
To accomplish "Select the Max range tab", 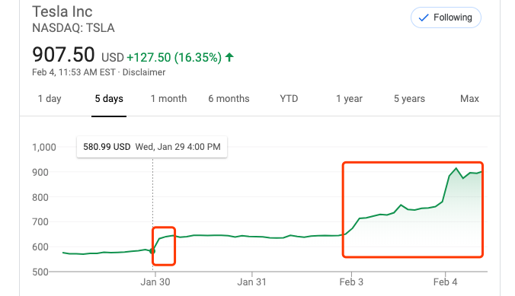I will 469,99.
